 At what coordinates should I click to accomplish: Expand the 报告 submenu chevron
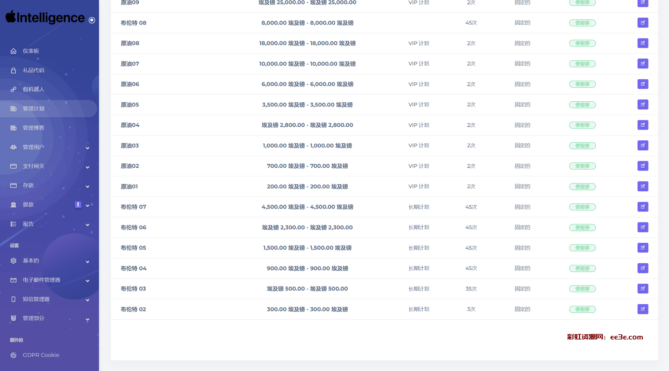(87, 225)
